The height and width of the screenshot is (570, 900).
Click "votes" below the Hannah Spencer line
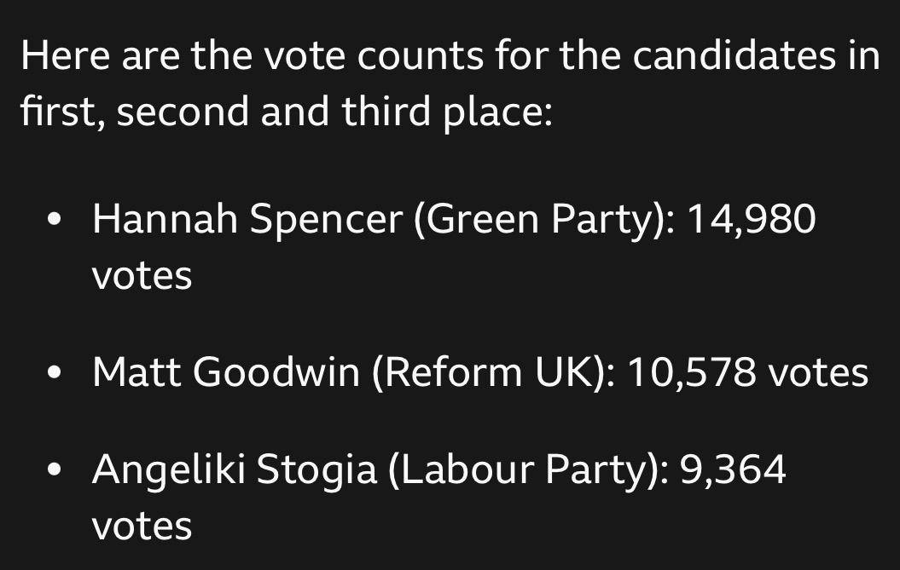coord(142,275)
